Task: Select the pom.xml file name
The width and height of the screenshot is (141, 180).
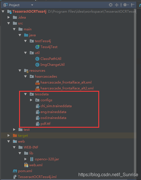Action: coord(25,171)
